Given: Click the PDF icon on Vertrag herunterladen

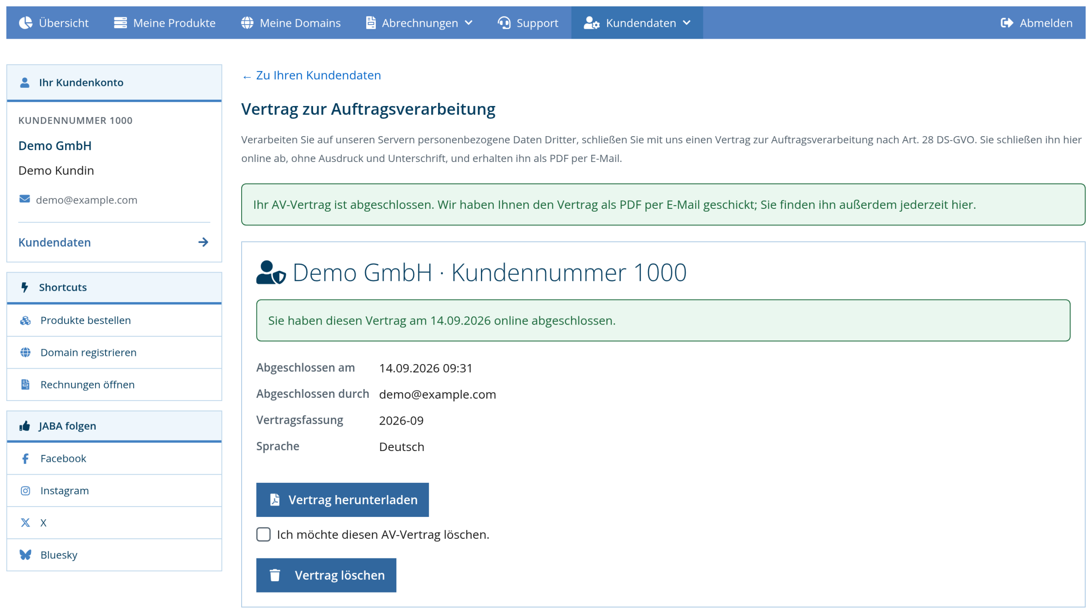Looking at the screenshot, I should pos(275,500).
